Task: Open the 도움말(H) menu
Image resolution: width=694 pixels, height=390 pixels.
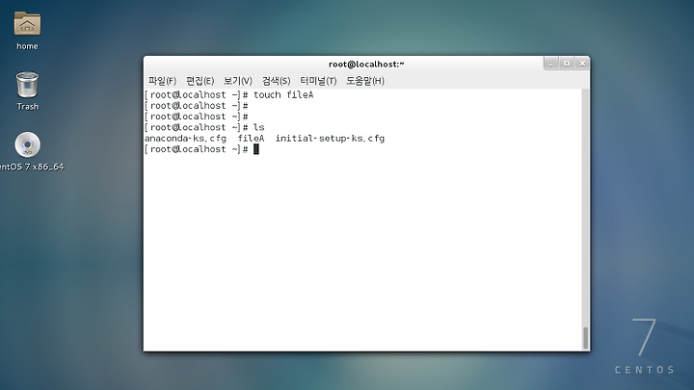Action: [x=365, y=81]
